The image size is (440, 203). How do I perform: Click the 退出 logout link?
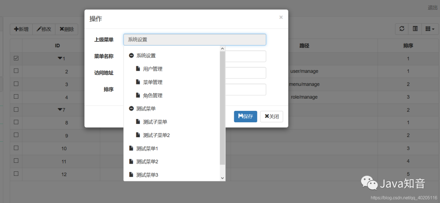[x=432, y=8]
